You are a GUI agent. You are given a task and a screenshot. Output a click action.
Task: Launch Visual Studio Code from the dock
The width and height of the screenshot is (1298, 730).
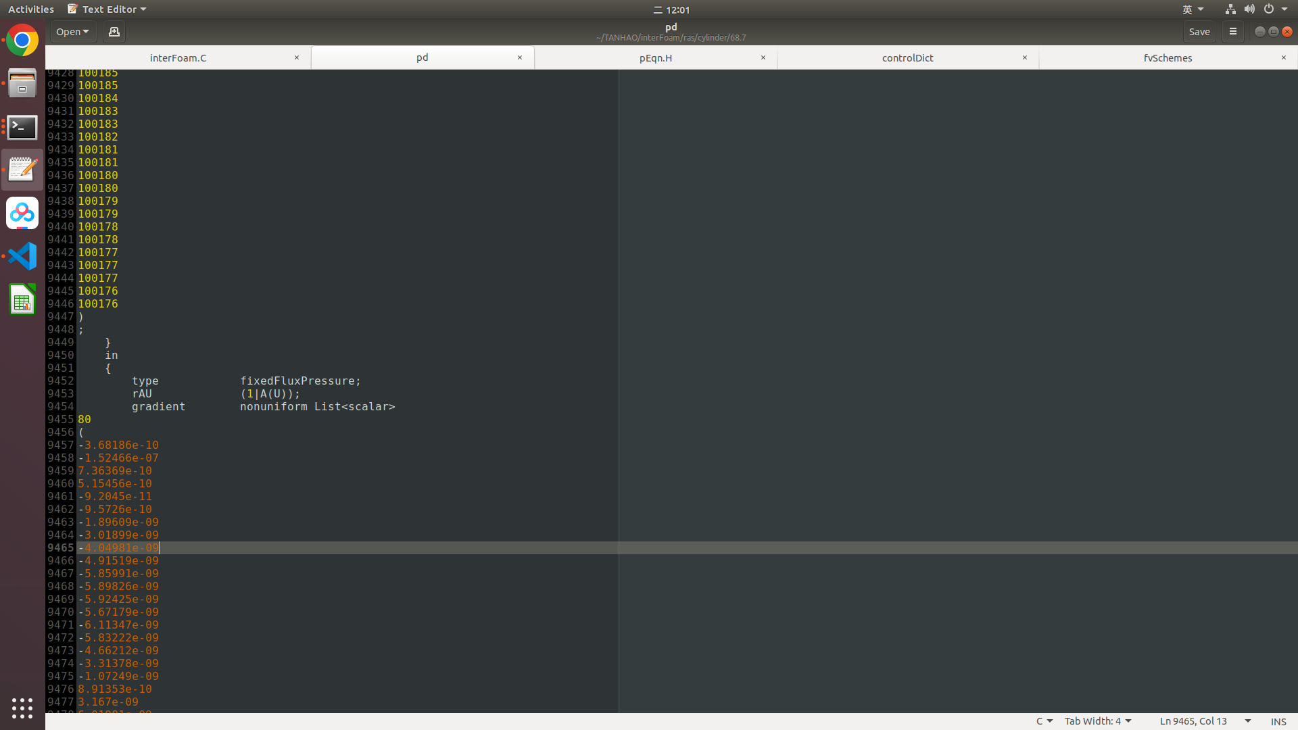[x=22, y=256]
